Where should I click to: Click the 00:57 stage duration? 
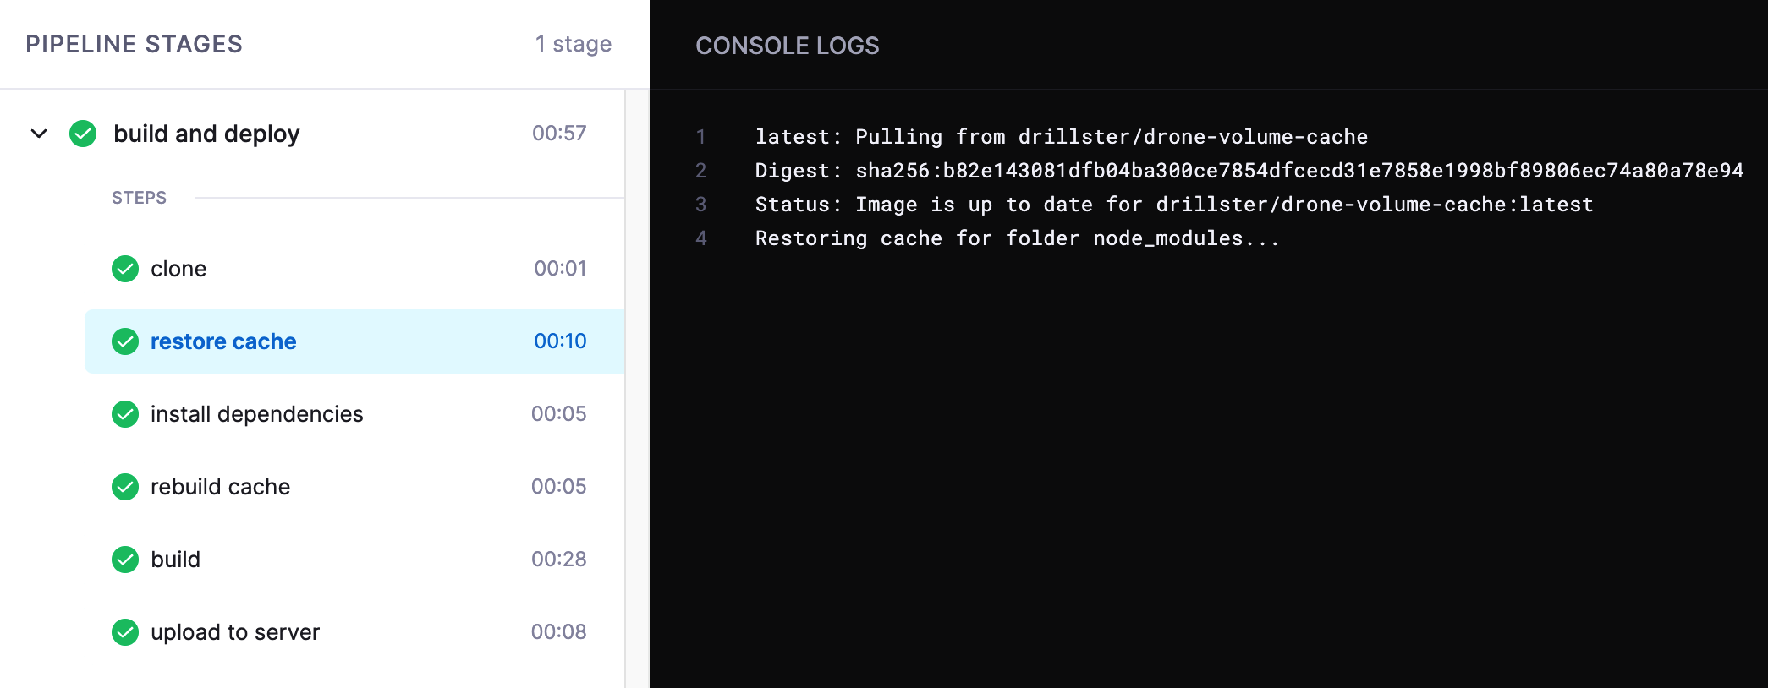tap(558, 134)
